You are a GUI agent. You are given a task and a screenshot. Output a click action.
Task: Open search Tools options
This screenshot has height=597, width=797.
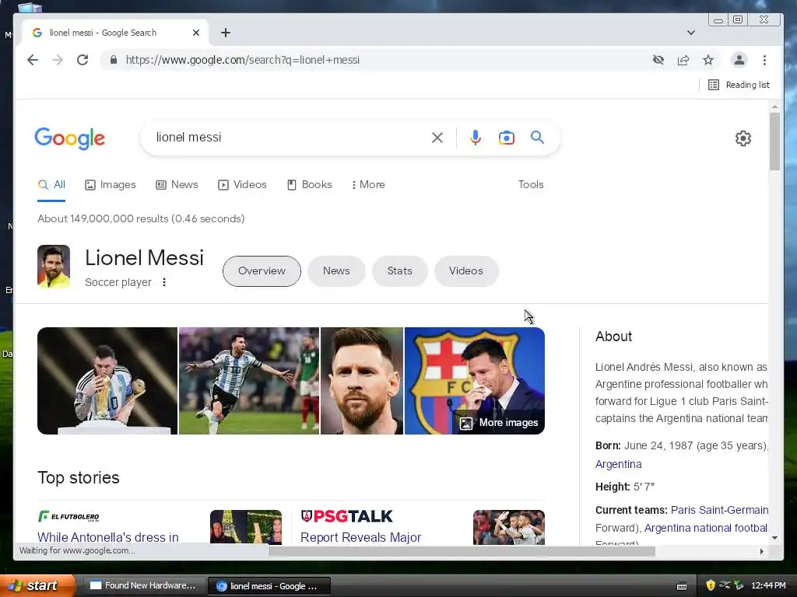[531, 185]
